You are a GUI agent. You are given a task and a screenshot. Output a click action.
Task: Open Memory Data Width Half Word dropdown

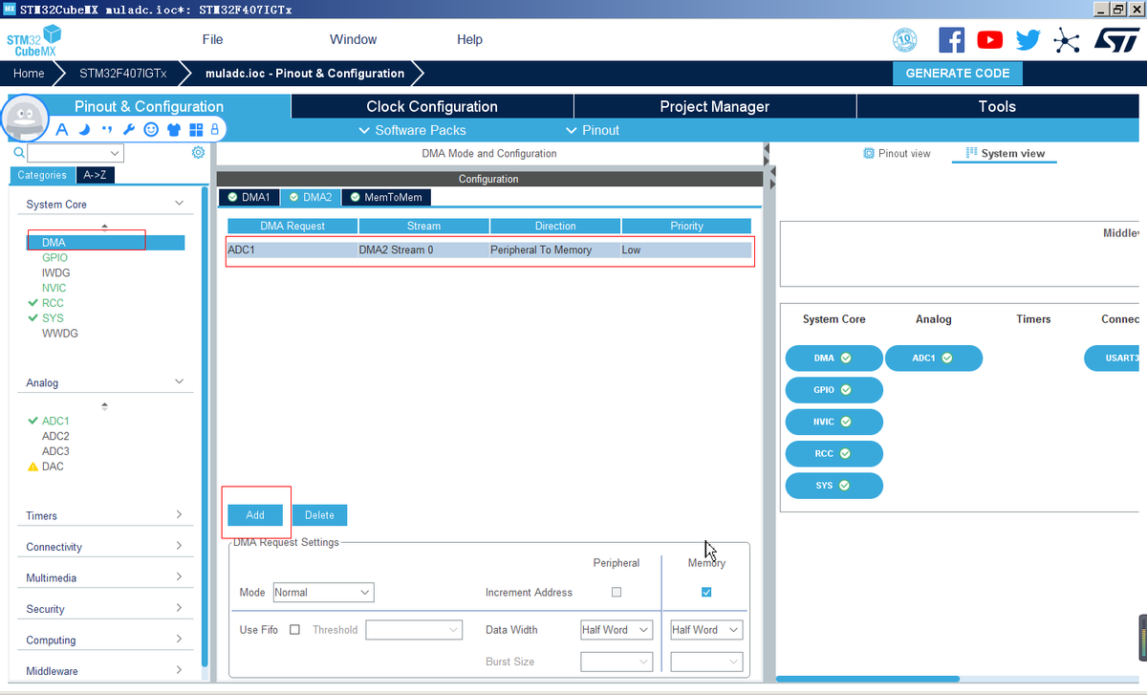pyautogui.click(x=706, y=630)
